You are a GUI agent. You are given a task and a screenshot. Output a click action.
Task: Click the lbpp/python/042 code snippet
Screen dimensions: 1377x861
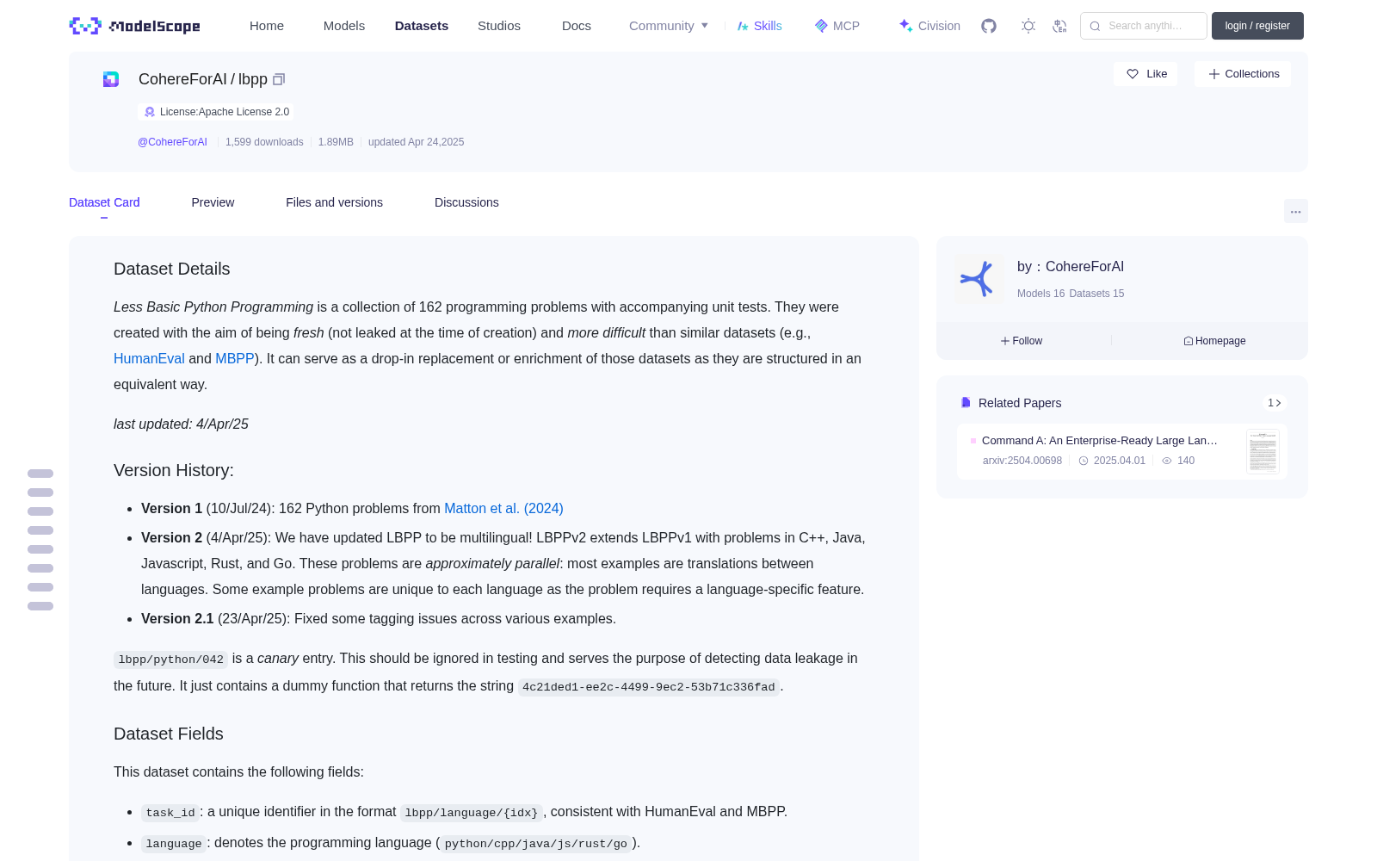coord(171,660)
